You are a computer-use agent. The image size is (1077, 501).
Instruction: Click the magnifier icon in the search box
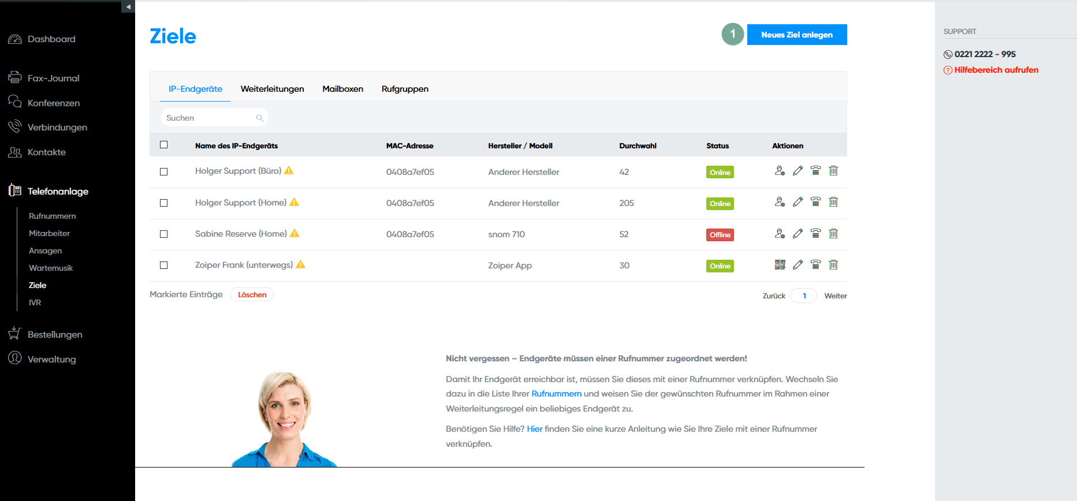tap(260, 118)
